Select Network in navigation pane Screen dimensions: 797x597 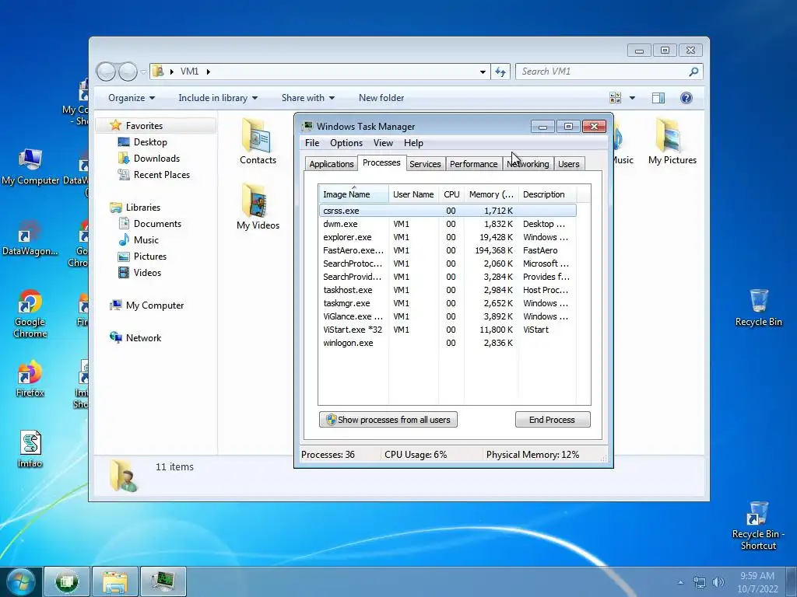(x=143, y=337)
